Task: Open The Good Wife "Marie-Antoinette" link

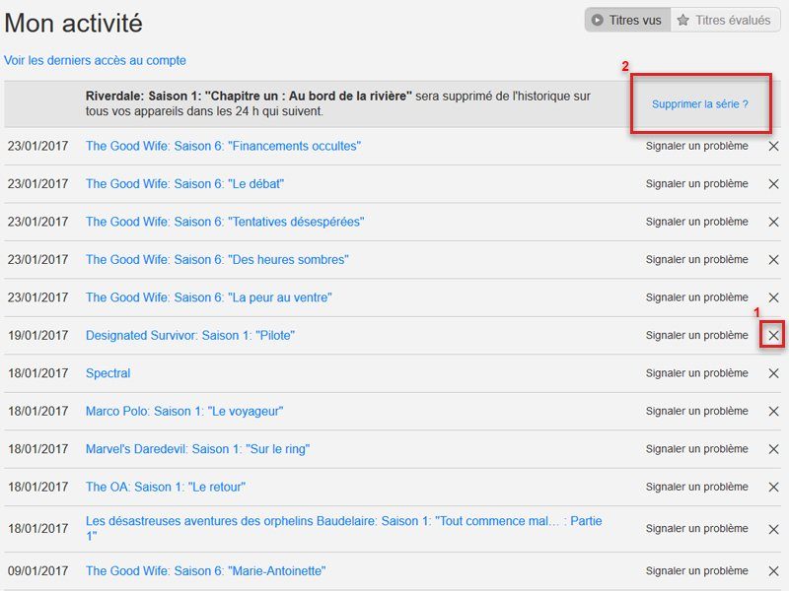Action: tap(206, 571)
